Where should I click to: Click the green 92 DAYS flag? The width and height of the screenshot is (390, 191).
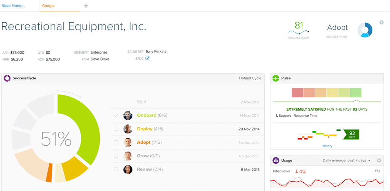tap(351, 134)
